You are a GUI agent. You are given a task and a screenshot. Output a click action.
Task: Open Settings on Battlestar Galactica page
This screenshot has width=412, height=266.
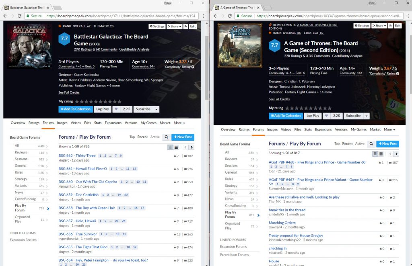pos(157,26)
